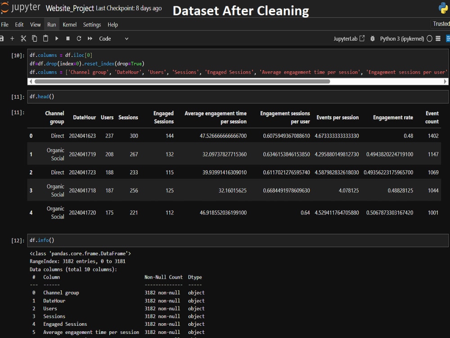Open the Settings menu
Image resolution: width=450 pixels, height=338 pixels.
[92, 25]
